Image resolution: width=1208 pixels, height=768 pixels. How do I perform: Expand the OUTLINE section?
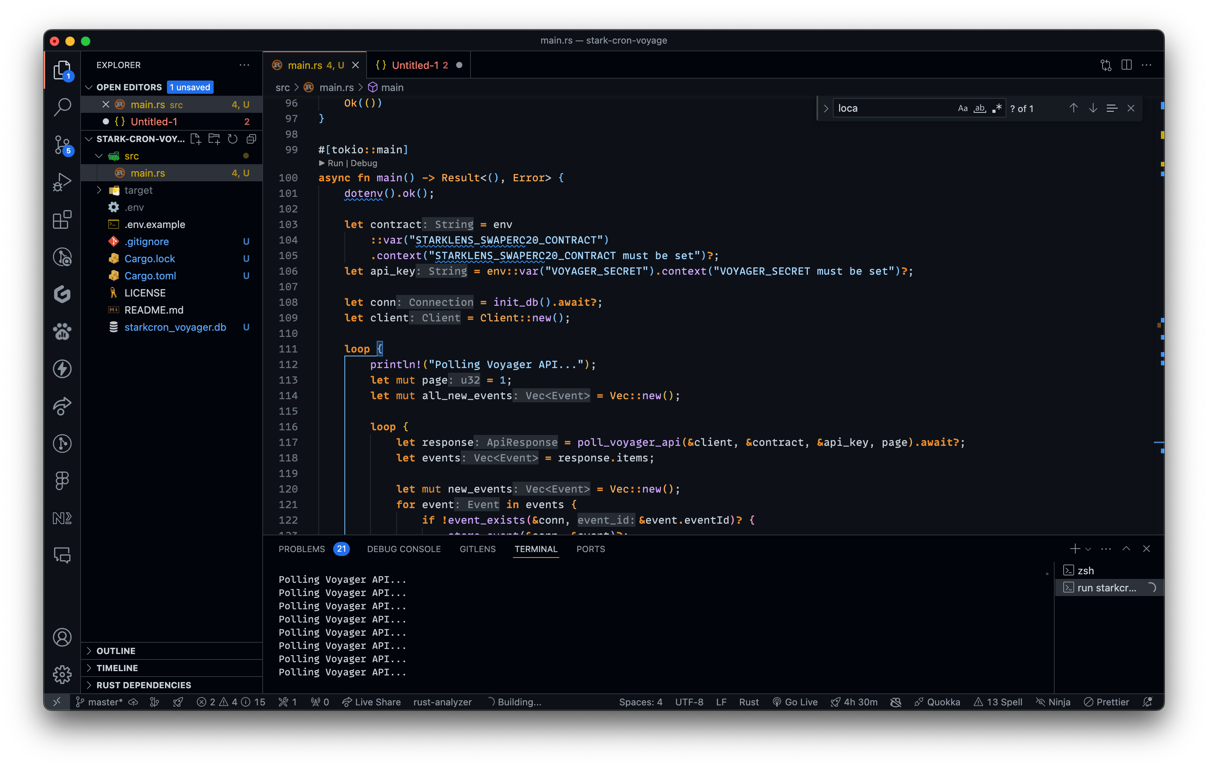point(116,651)
